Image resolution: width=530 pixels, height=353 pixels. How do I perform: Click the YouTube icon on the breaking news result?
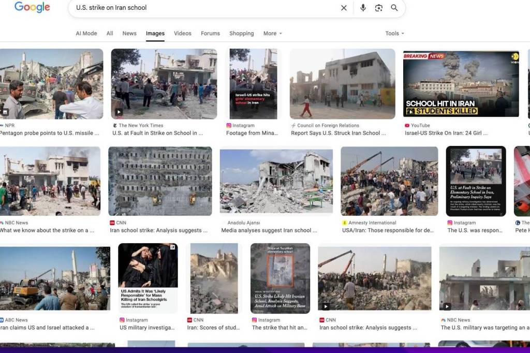pyautogui.click(x=406, y=125)
